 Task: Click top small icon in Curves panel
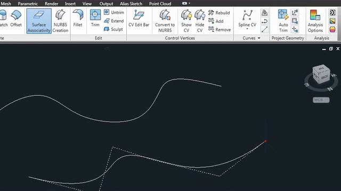point(264,13)
